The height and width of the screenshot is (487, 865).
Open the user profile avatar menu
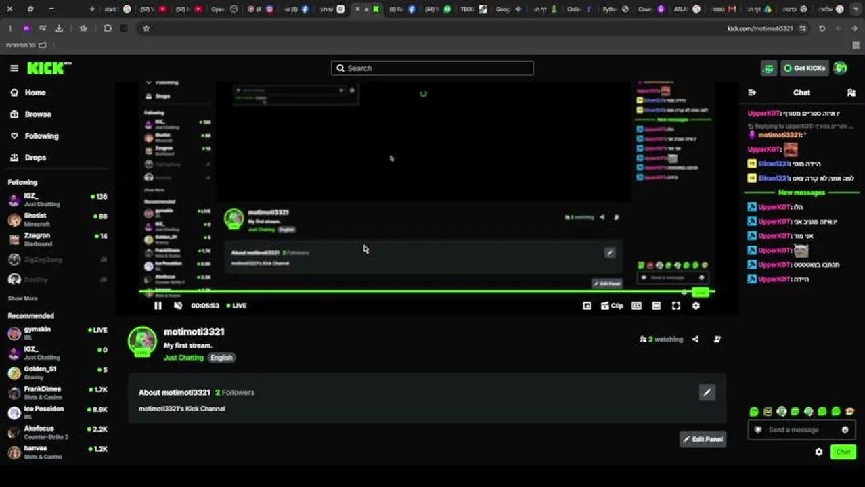840,68
